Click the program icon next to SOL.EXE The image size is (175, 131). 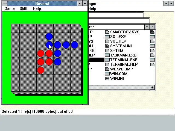point(107,37)
